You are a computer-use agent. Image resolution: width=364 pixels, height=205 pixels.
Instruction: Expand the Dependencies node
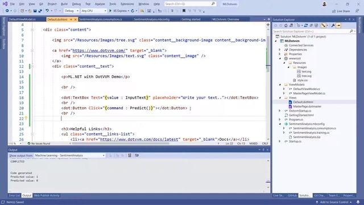point(280,50)
